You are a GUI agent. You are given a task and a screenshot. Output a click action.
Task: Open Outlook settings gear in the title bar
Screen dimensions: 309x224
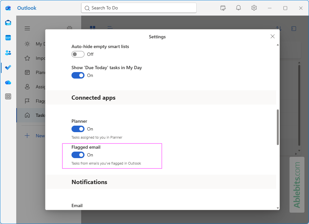click(x=254, y=8)
